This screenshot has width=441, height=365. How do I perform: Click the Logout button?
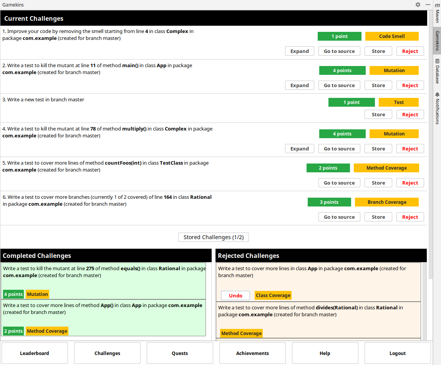point(397,353)
